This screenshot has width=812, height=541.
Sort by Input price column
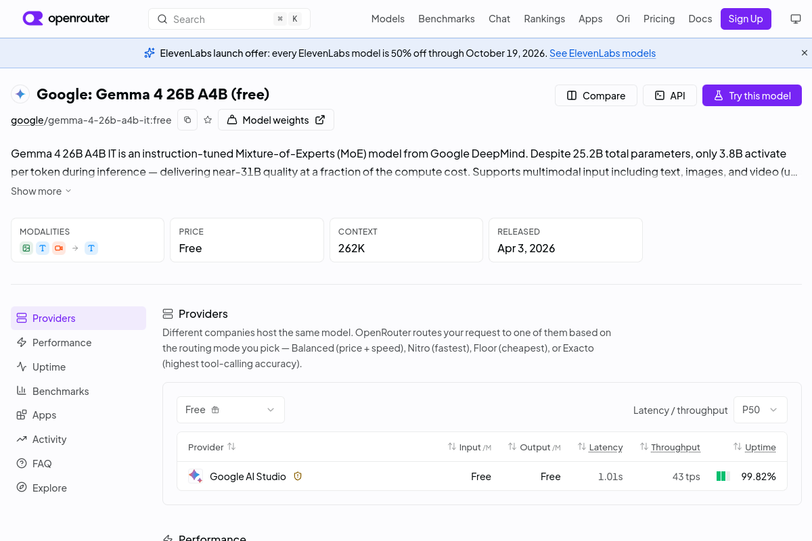point(470,447)
